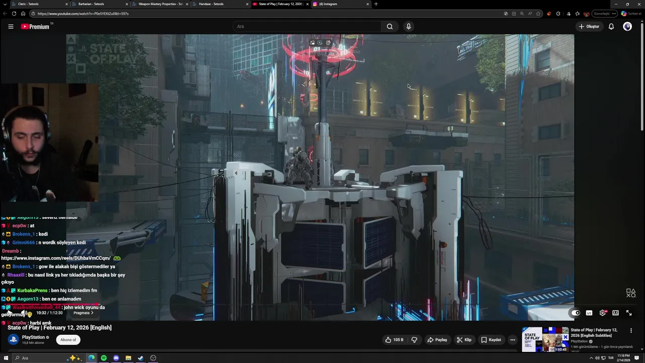Open a new browser tab
The image size is (645, 363).
(x=376, y=4)
